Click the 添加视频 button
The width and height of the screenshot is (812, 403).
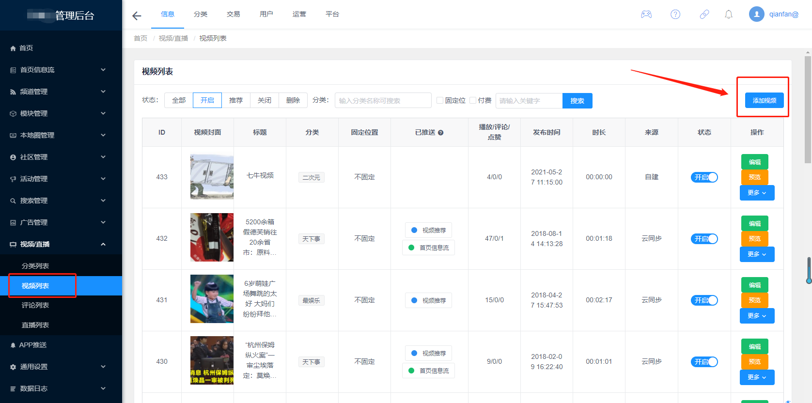pos(765,100)
